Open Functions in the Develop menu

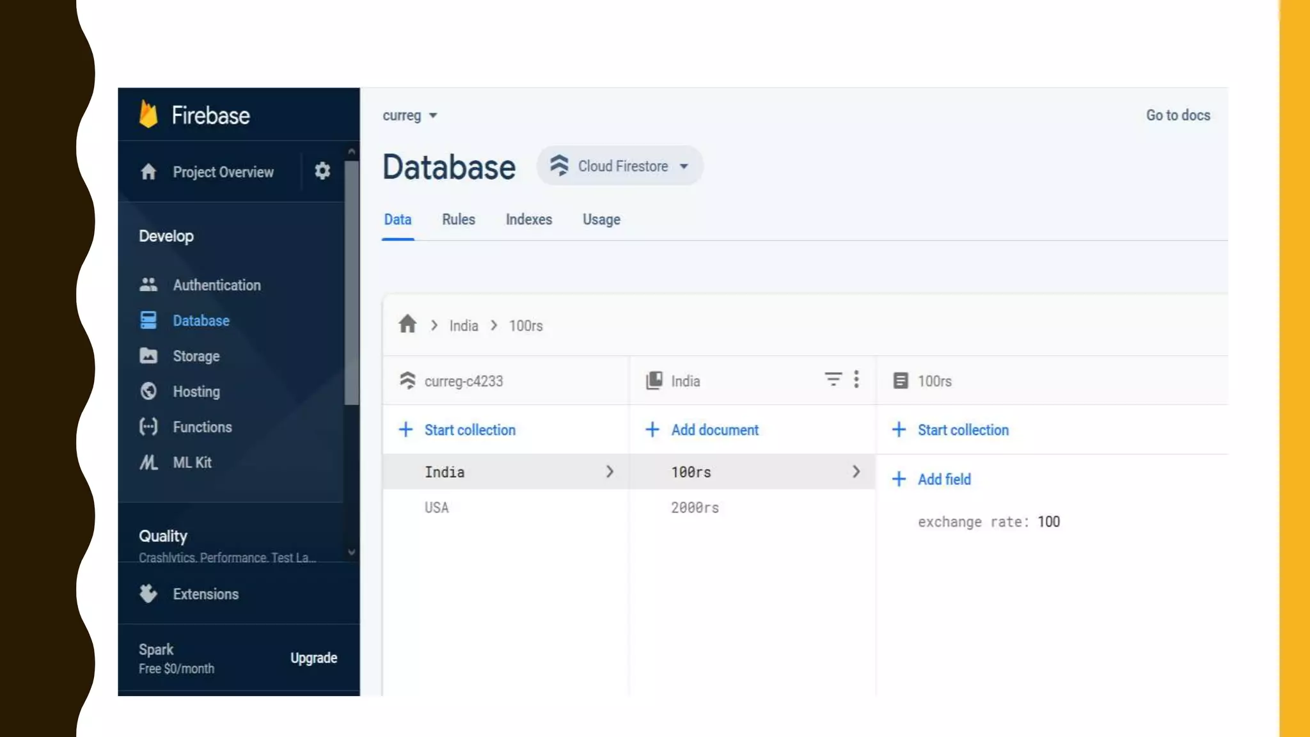tap(201, 427)
